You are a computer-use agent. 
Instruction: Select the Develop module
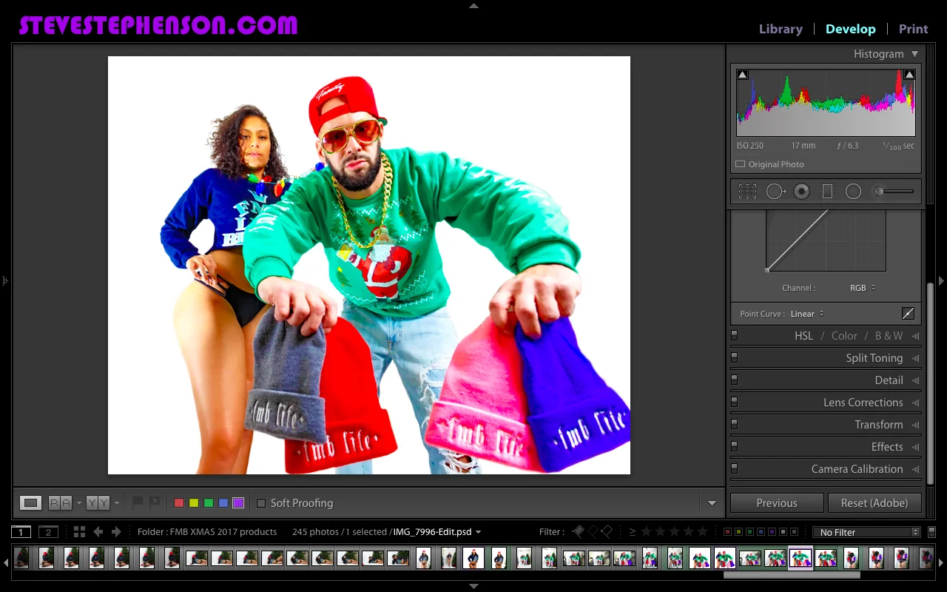850,29
